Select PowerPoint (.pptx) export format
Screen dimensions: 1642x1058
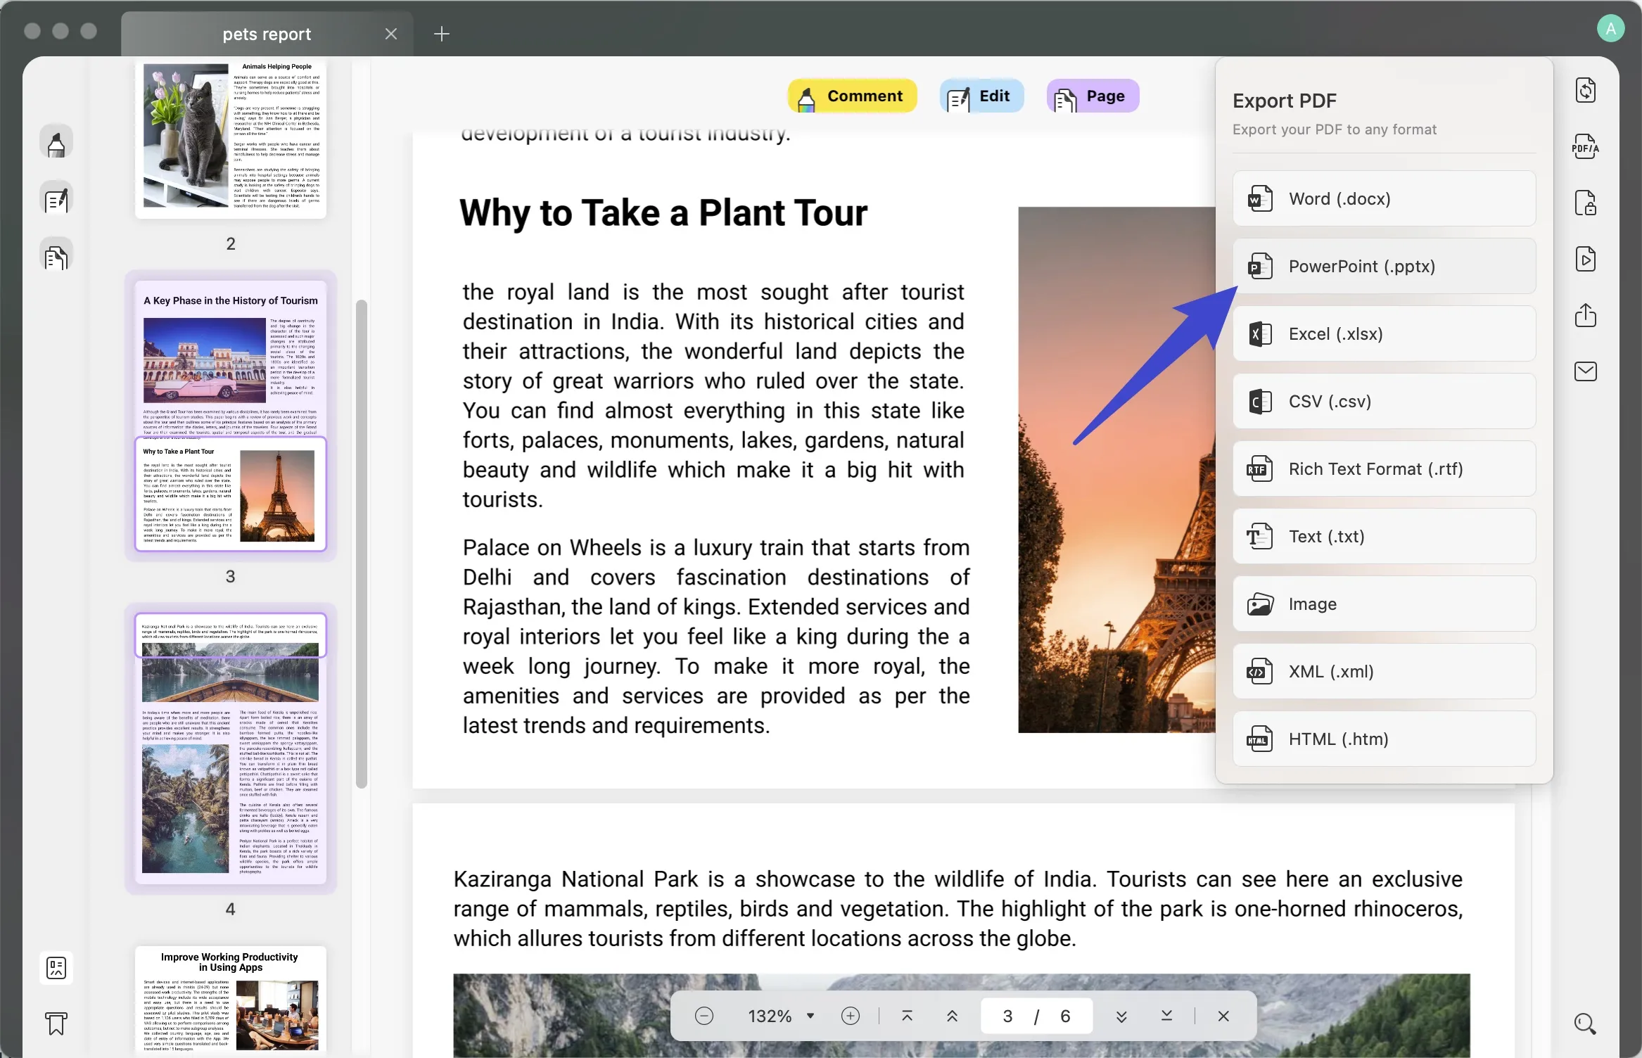pos(1384,264)
